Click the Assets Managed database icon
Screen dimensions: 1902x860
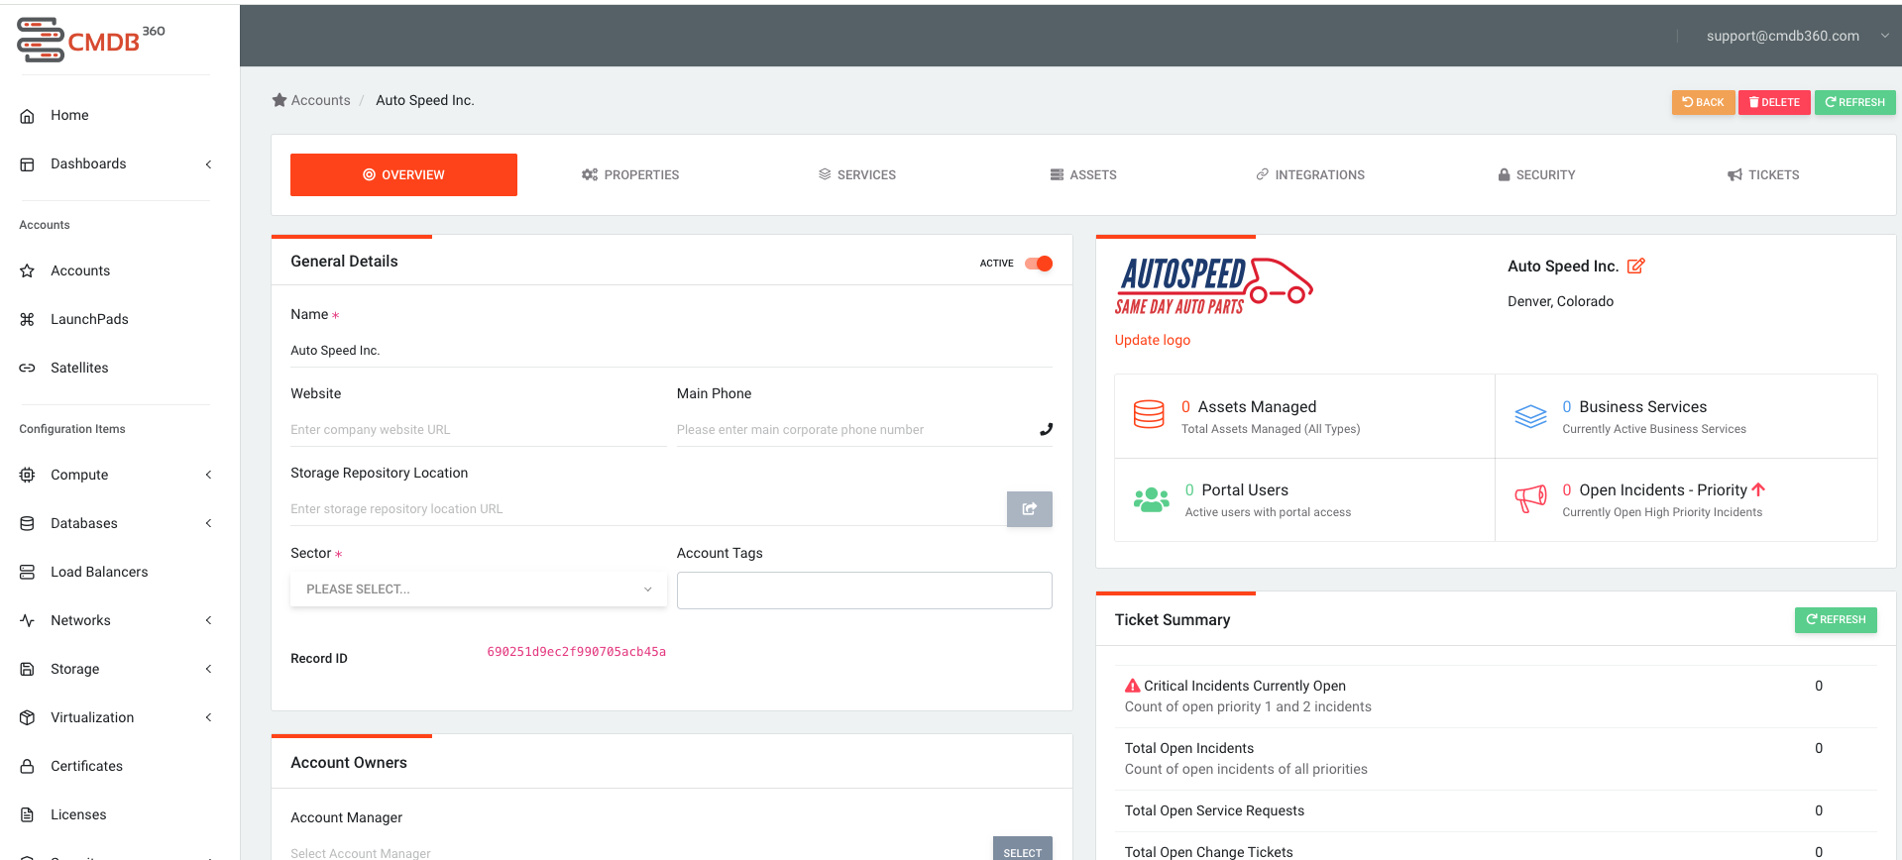click(1149, 414)
